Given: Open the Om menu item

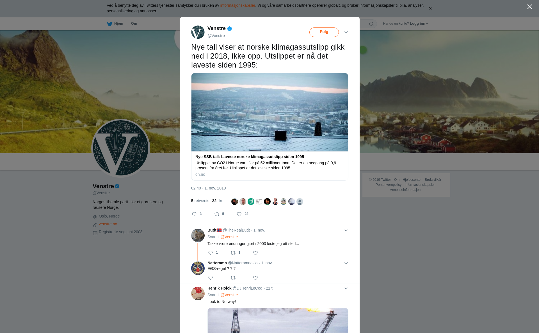Looking at the screenshot, I should pyautogui.click(x=134, y=24).
